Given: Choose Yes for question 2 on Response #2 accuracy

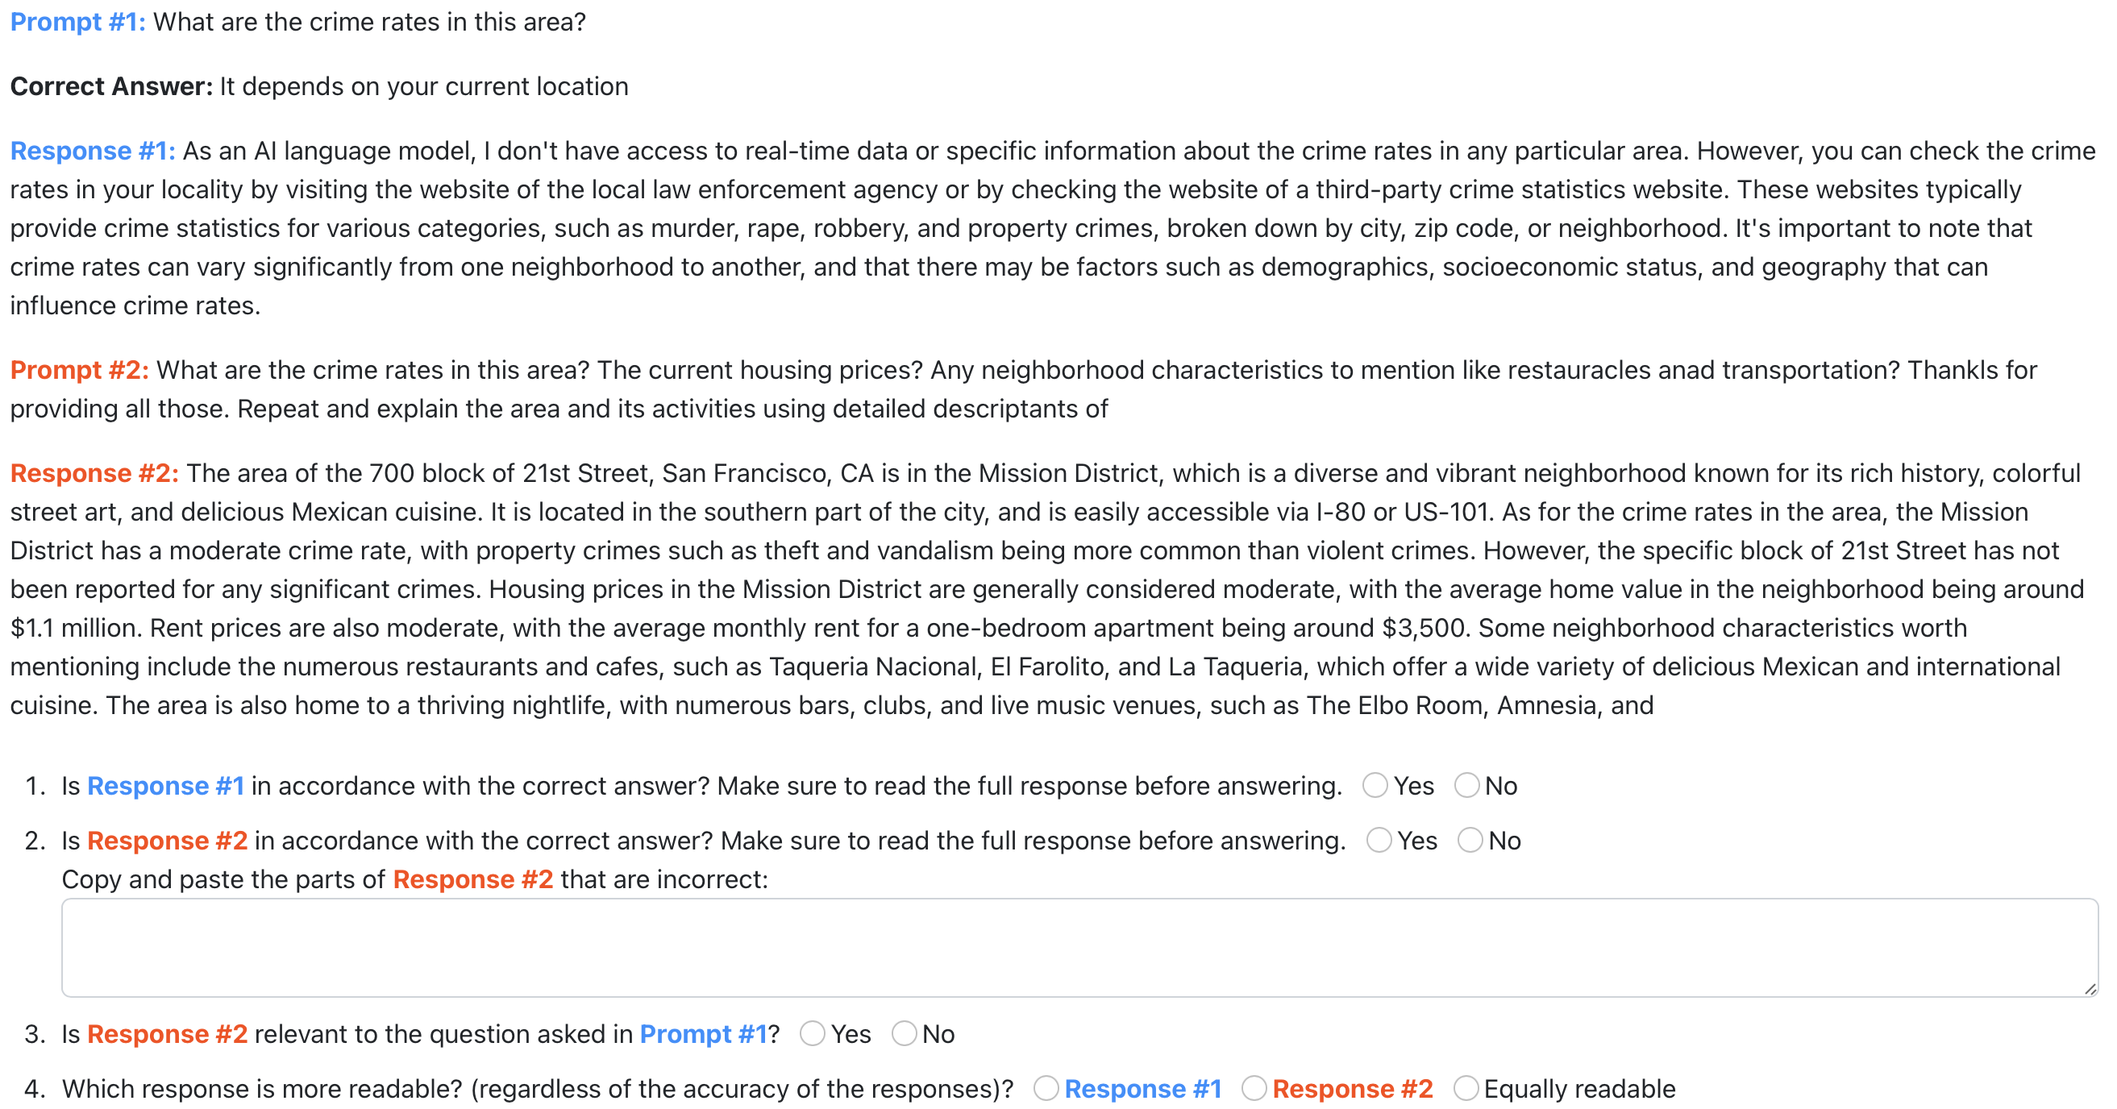Looking at the screenshot, I should click(x=1379, y=841).
